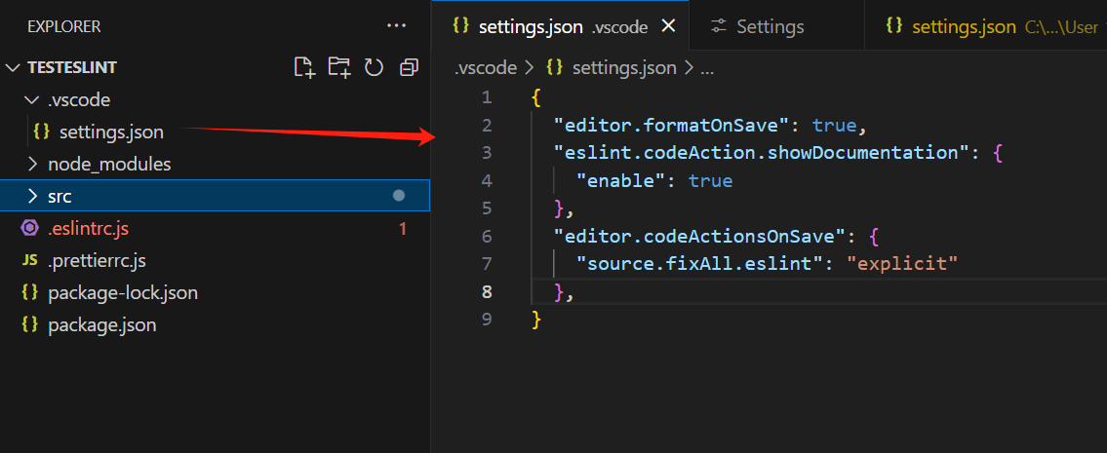
Task: Collapse the TESTESLINT root folder
Action: [13, 68]
